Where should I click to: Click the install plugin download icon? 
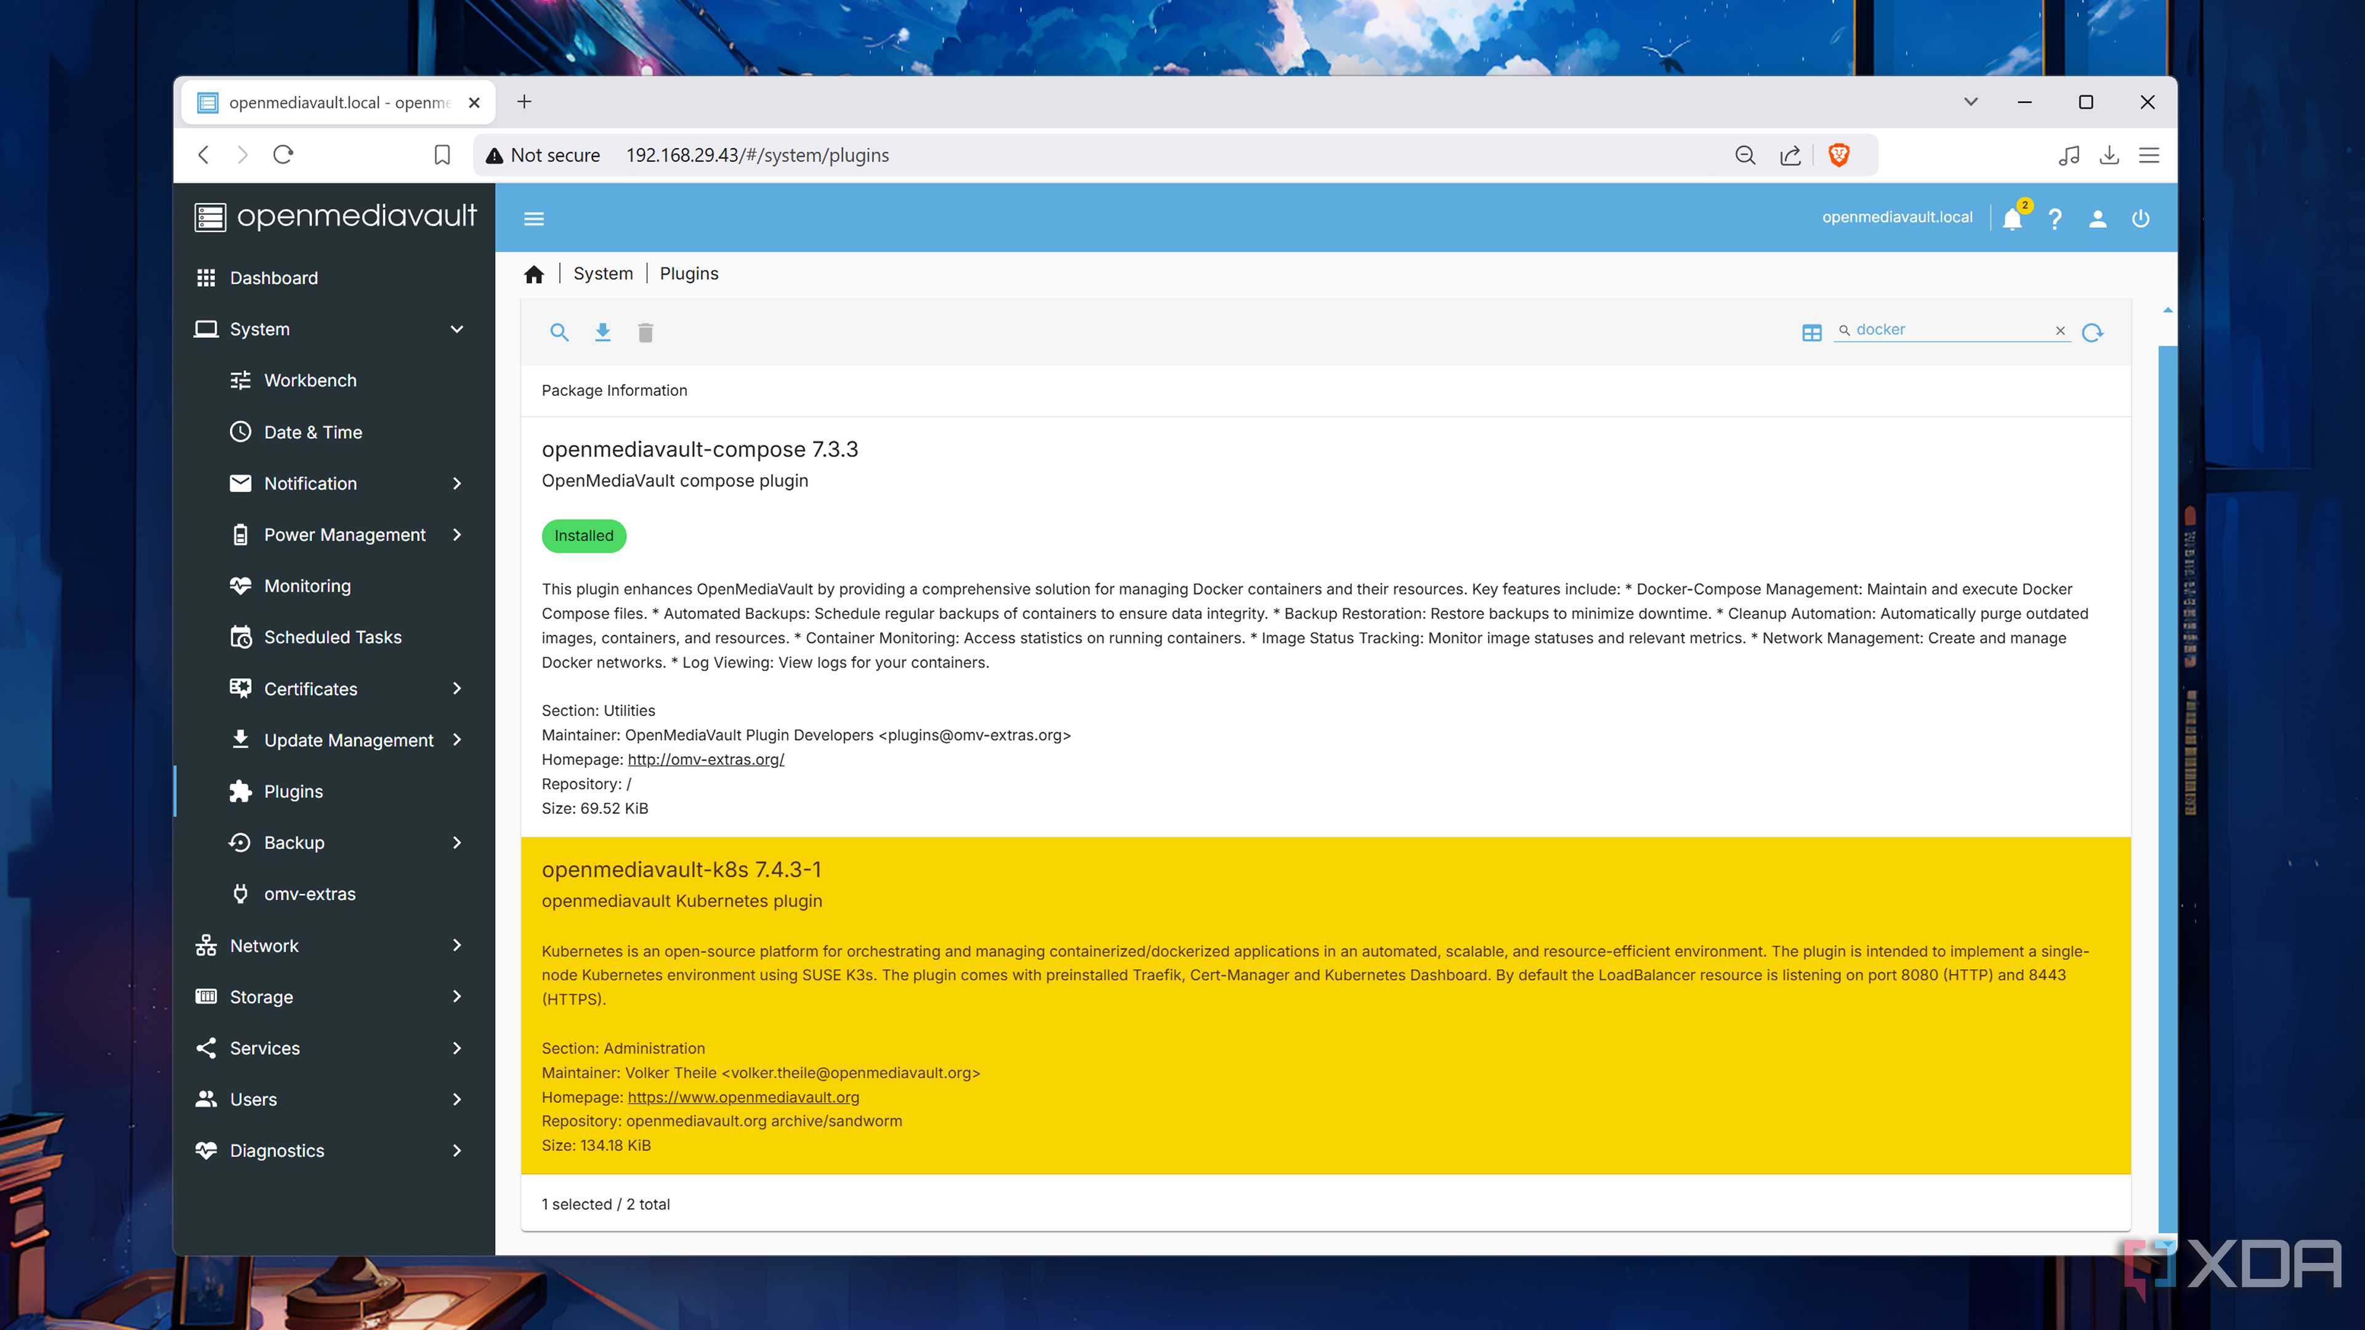(x=602, y=332)
